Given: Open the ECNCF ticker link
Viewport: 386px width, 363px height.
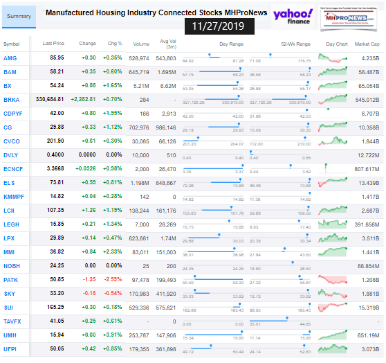Looking at the screenshot, I should 13,169.
